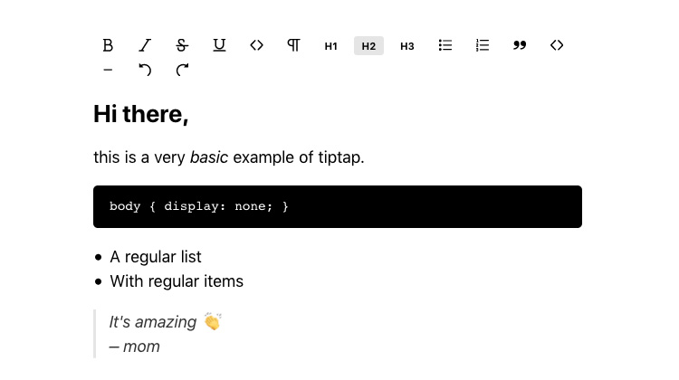This screenshot has width=679, height=380.
Task: Apply strikethrough to text
Action: click(182, 45)
